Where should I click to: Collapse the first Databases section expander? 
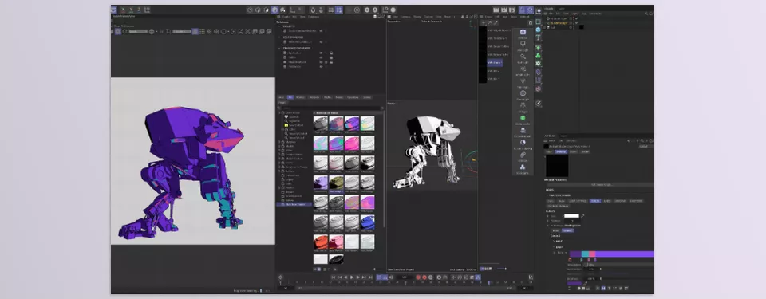(x=279, y=26)
